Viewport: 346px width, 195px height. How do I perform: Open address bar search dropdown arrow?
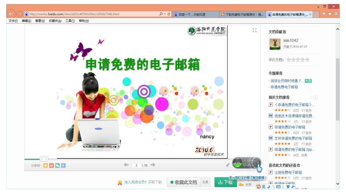(x=165, y=14)
